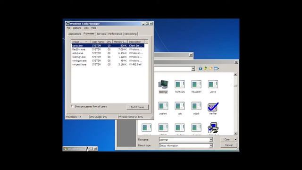Select the verifier checkmark icon

click(x=213, y=107)
